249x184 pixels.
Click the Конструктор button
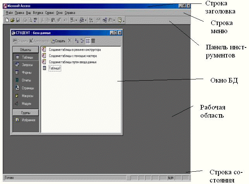(39, 41)
